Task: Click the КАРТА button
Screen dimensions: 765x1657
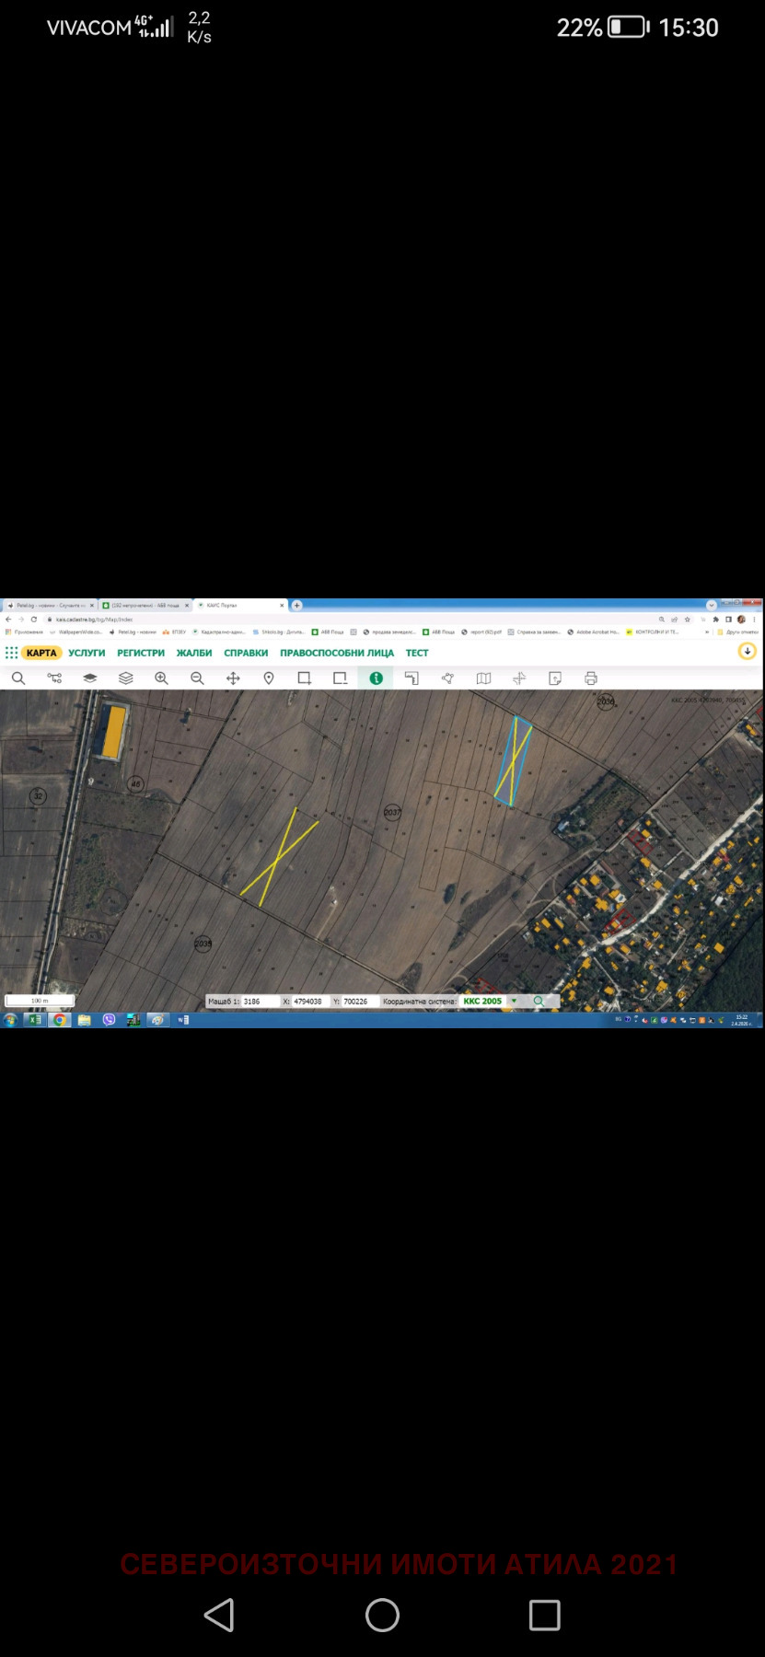Action: point(41,653)
